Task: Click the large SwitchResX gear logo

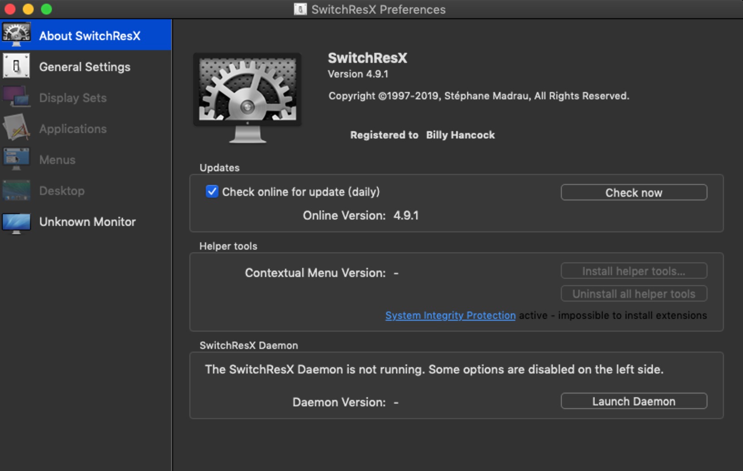Action: (247, 97)
